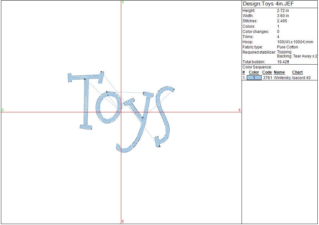This screenshot has height=225, width=319.
Task: Click the triangle marker on letter y stem
Action: (x=143, y=117)
